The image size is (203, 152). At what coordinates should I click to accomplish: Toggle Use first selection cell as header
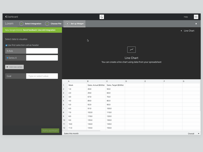(x=6, y=45)
